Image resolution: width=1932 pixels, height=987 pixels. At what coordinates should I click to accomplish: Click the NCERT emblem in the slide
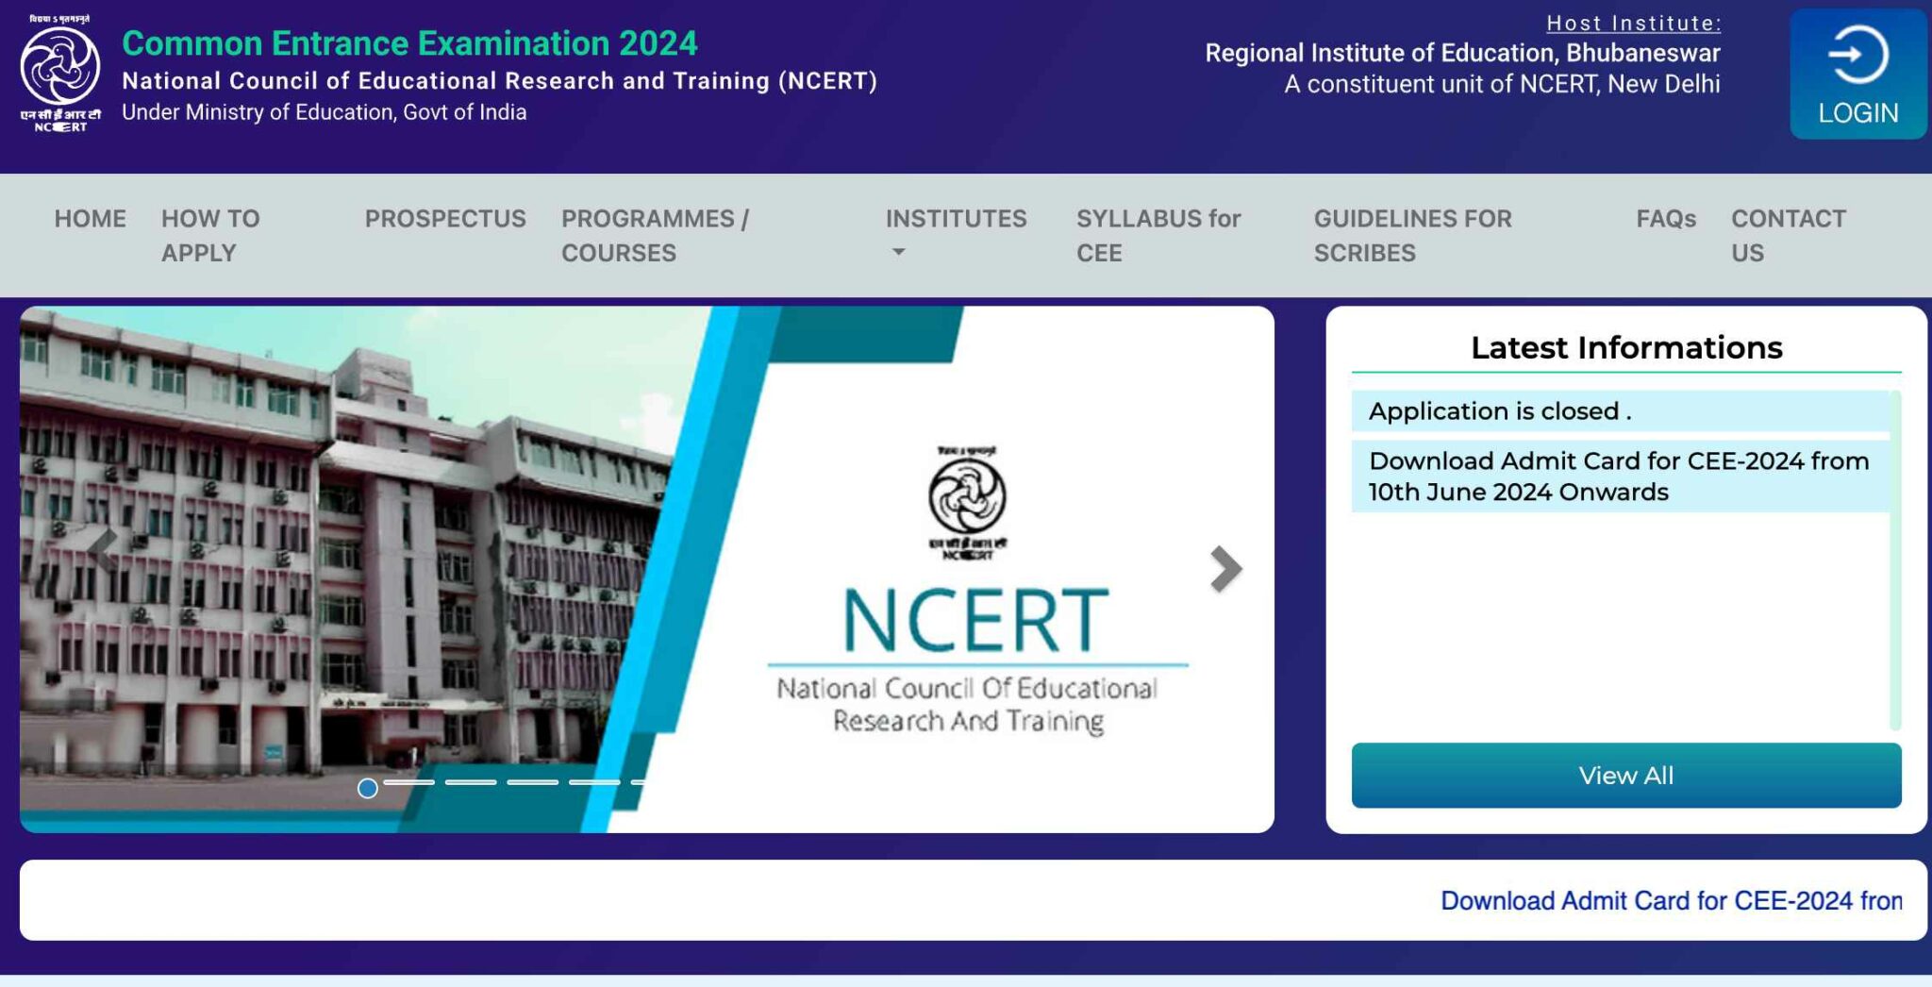click(x=968, y=503)
